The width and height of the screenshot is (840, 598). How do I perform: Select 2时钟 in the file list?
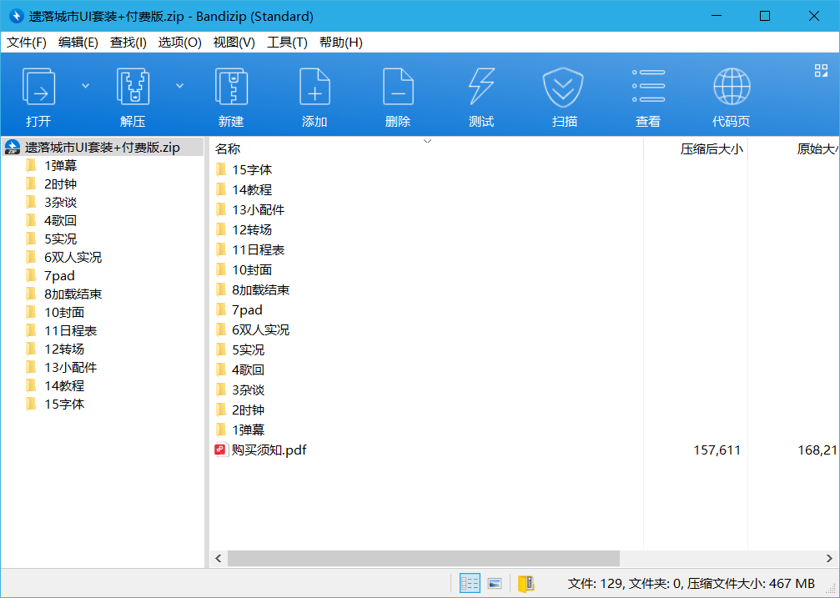pos(248,410)
